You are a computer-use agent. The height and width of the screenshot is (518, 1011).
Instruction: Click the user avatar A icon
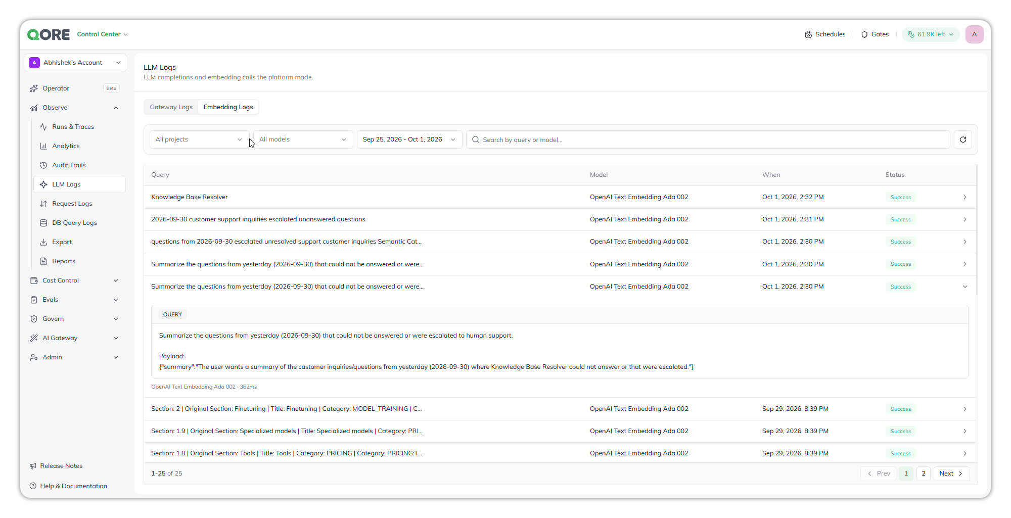[974, 34]
